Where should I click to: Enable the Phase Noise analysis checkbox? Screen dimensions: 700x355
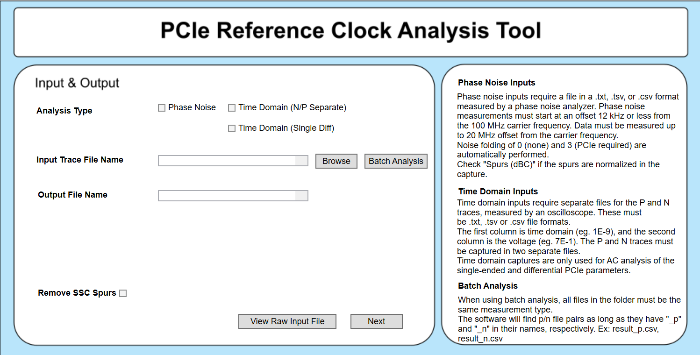click(162, 108)
